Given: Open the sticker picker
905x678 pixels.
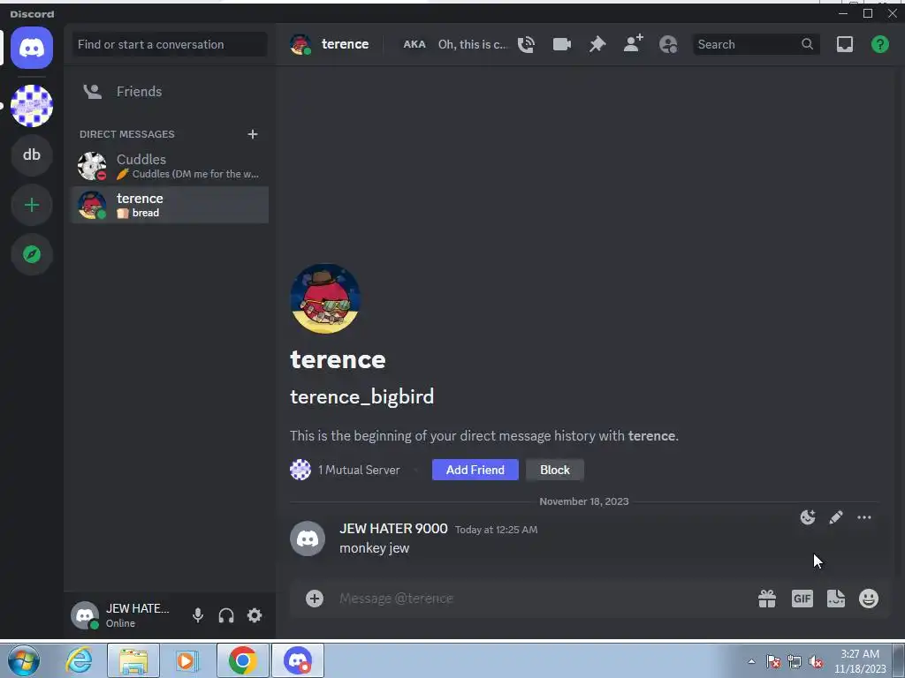Looking at the screenshot, I should click(836, 599).
